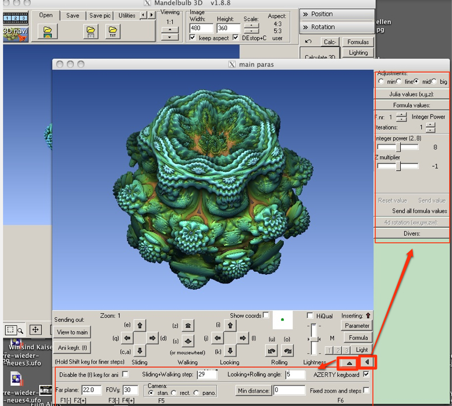Select the fine adjustment radio button
Image resolution: width=452 pixels, height=406 pixels.
pyautogui.click(x=398, y=81)
